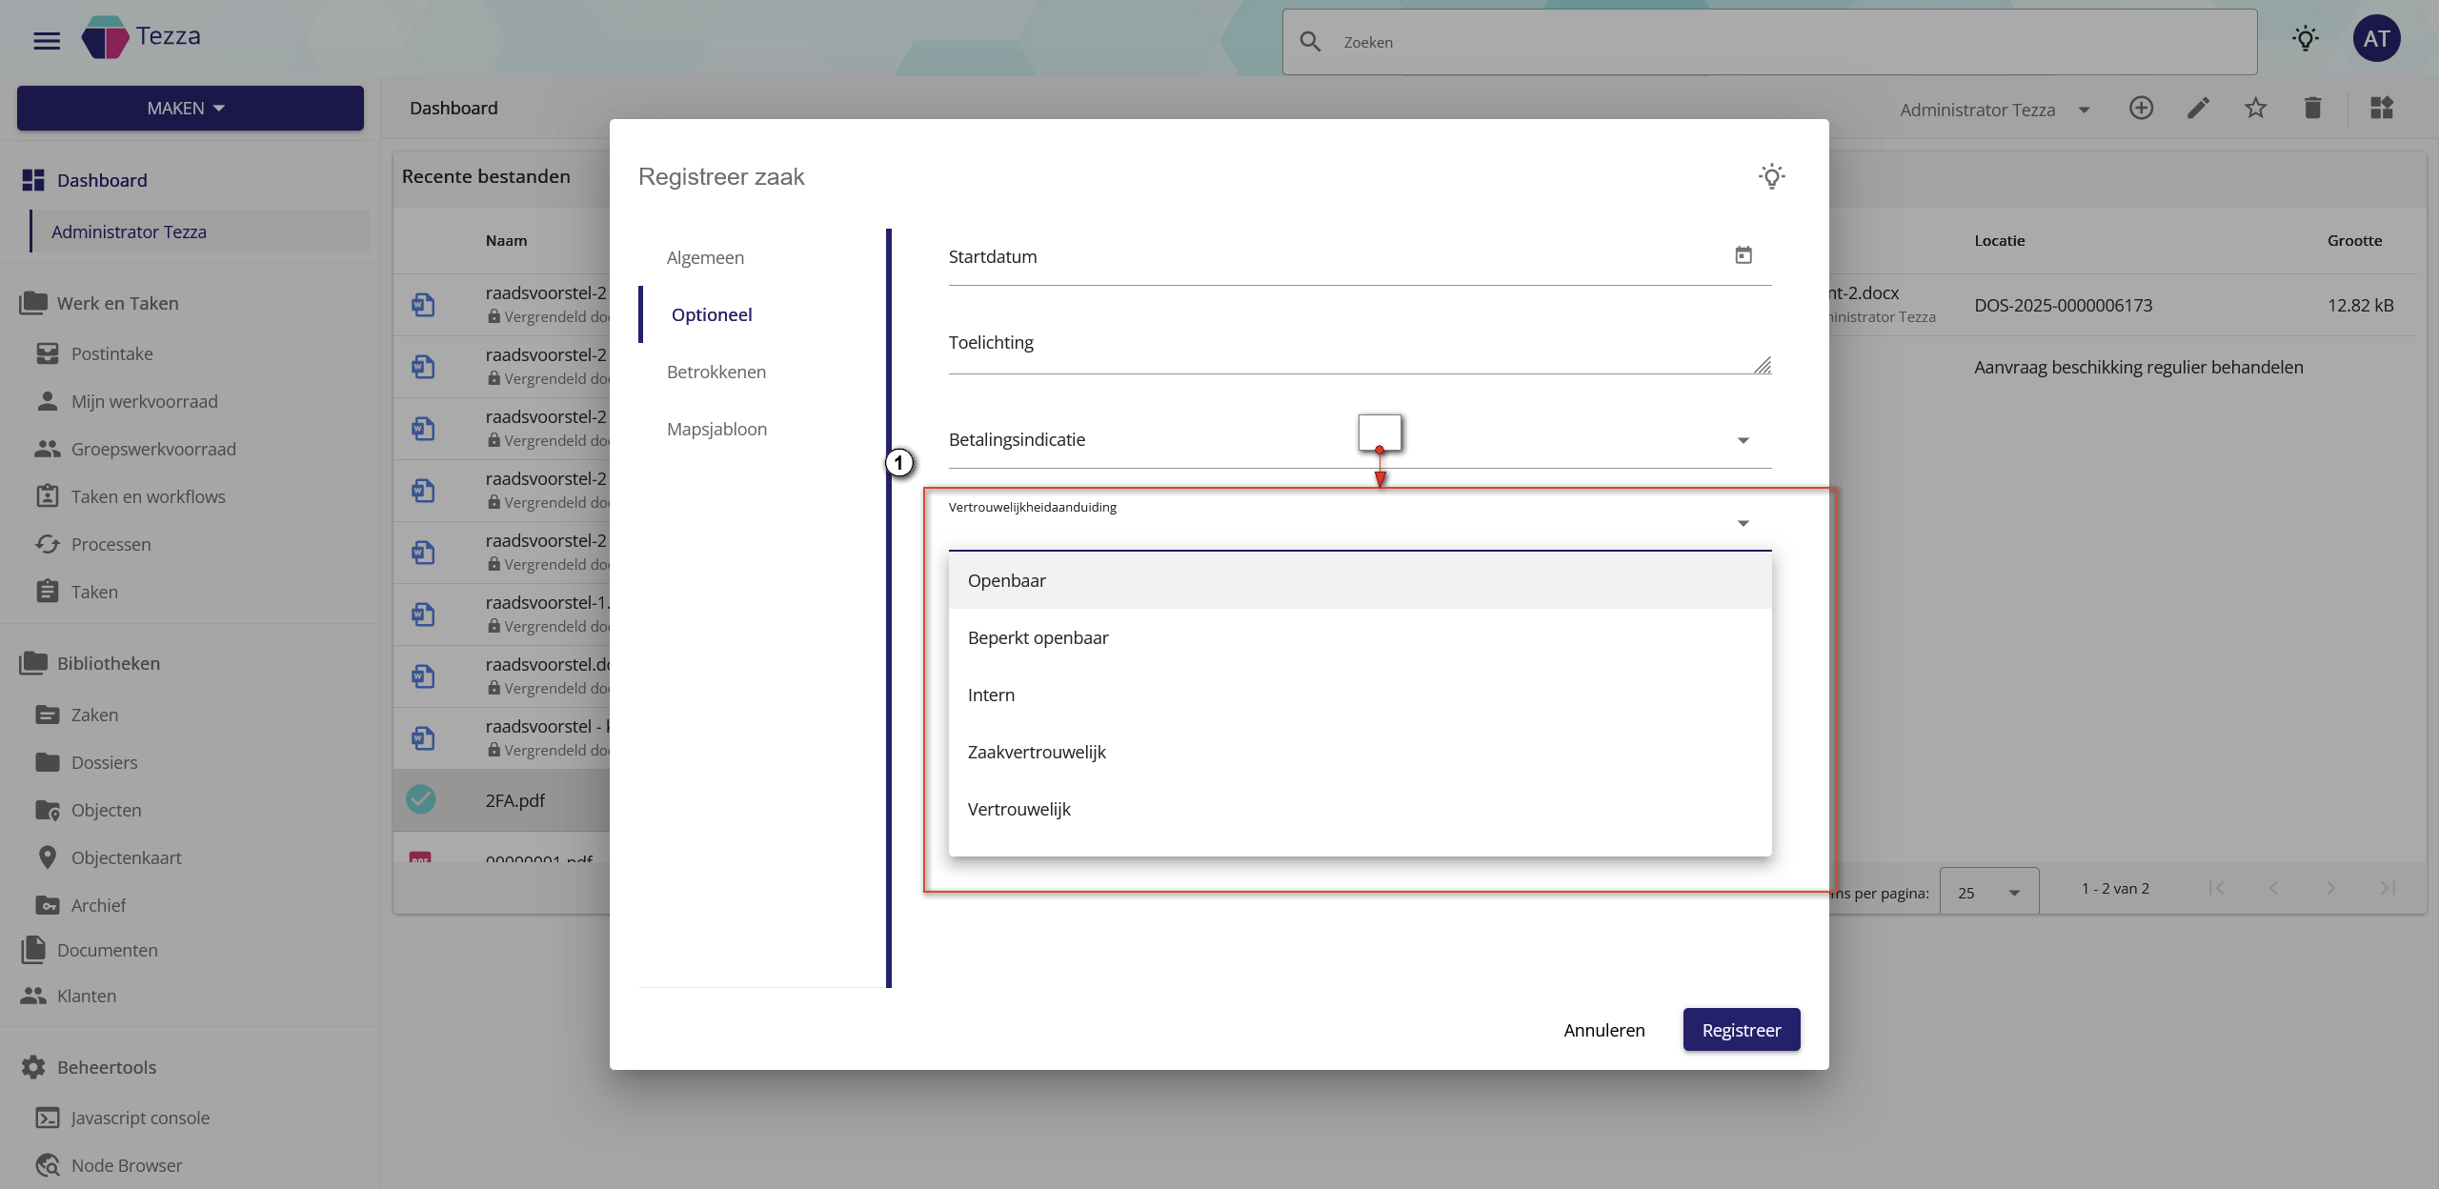Click the lightbulb icon in the dialog header
Viewport: 2439px width, 1189px height.
tap(1771, 176)
